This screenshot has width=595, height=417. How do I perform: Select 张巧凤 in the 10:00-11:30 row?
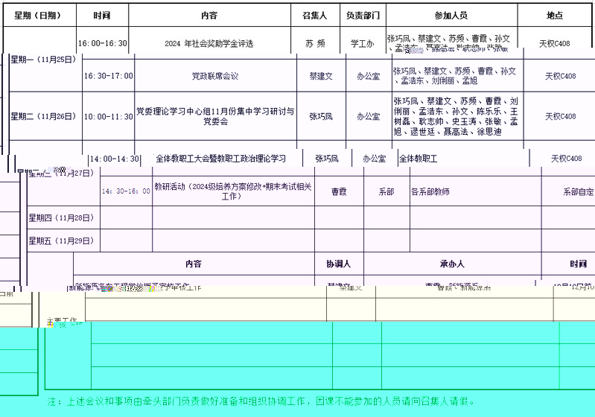[x=321, y=116]
